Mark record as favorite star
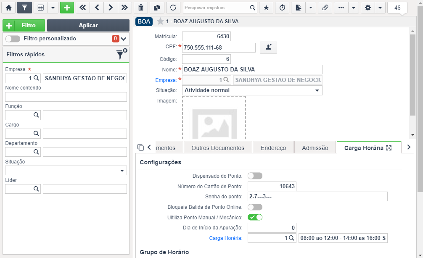 (160, 21)
